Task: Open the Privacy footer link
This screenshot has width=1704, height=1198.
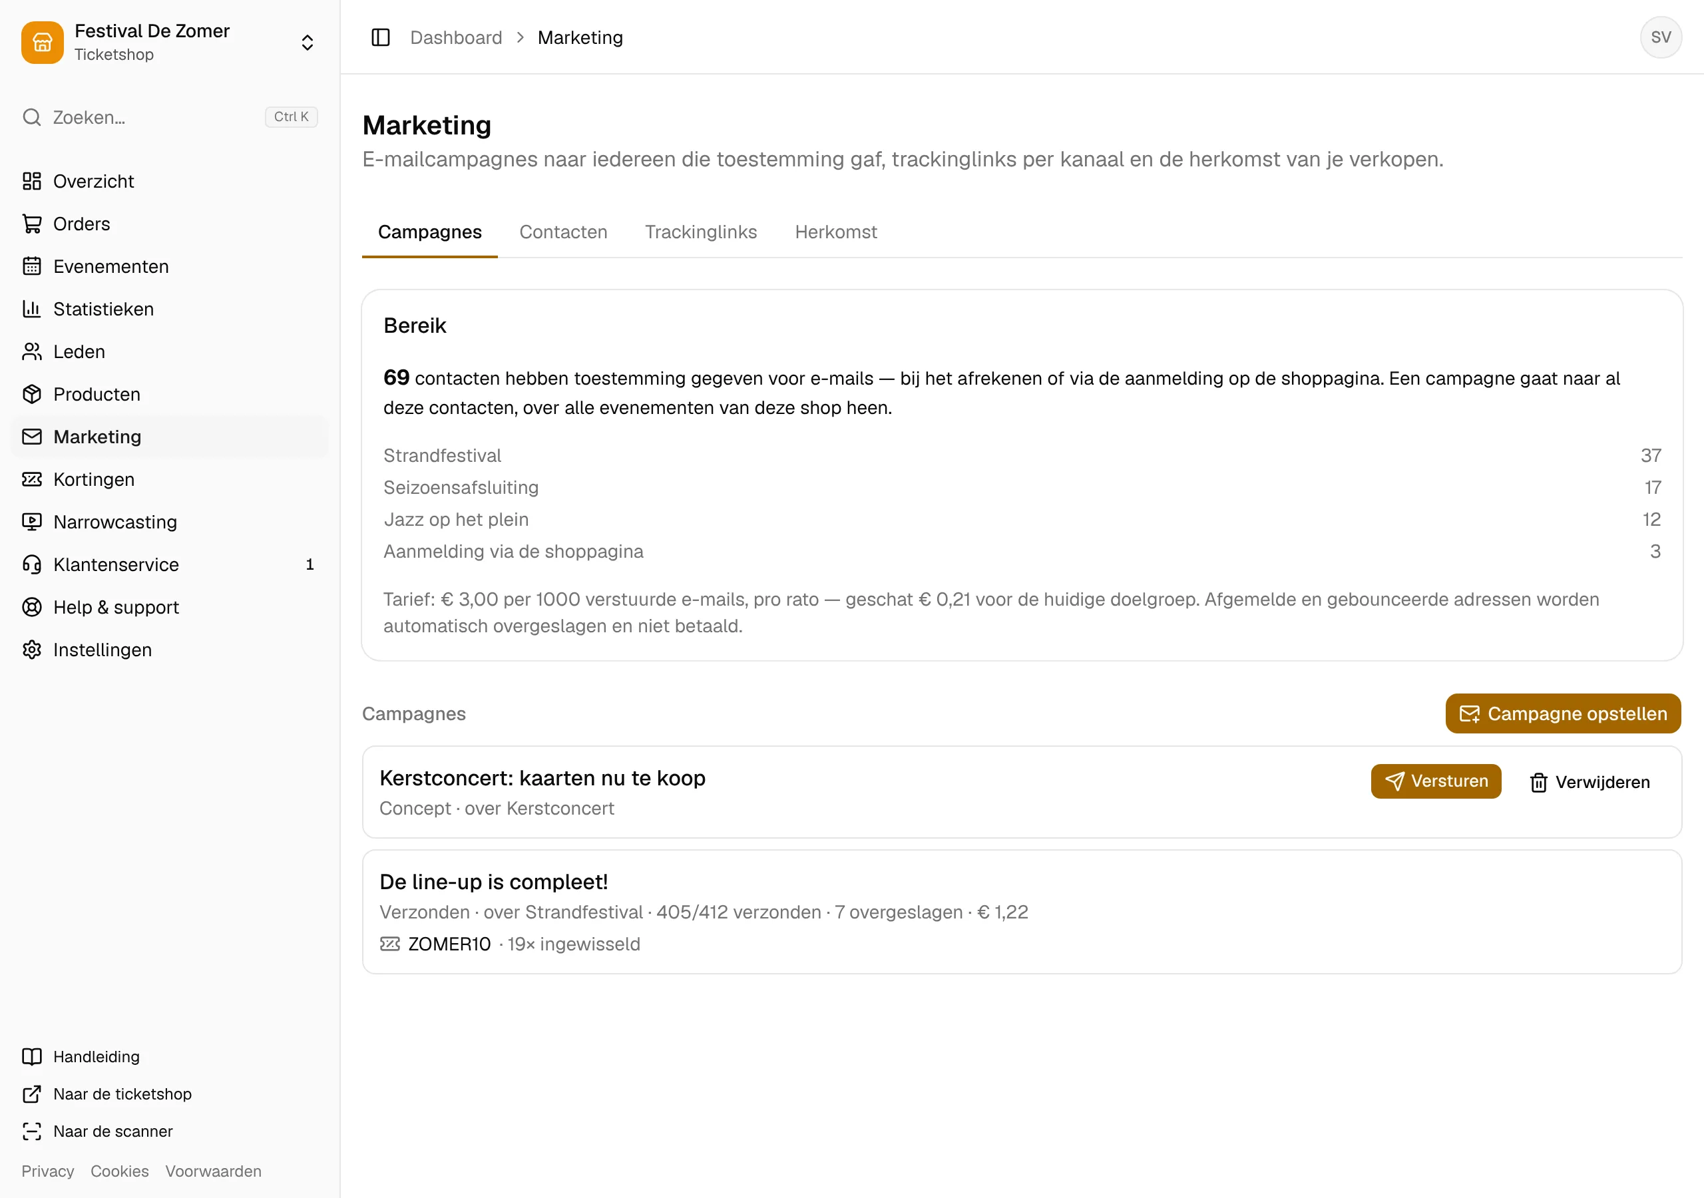Action: tap(47, 1171)
